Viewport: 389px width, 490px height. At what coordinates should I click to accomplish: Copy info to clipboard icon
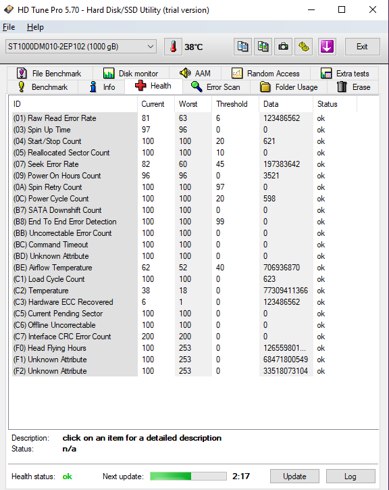pyautogui.click(x=242, y=47)
